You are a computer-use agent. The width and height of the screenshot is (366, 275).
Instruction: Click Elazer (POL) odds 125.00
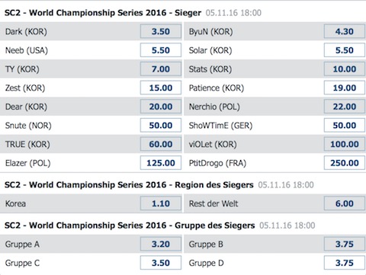tap(161, 163)
